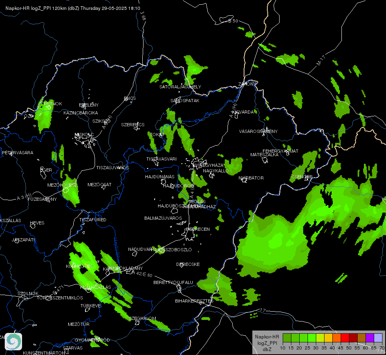Viewport: 386px width, 355px height.
Task: Click the NYIREGYHAZA city label
Action: (x=209, y=165)
